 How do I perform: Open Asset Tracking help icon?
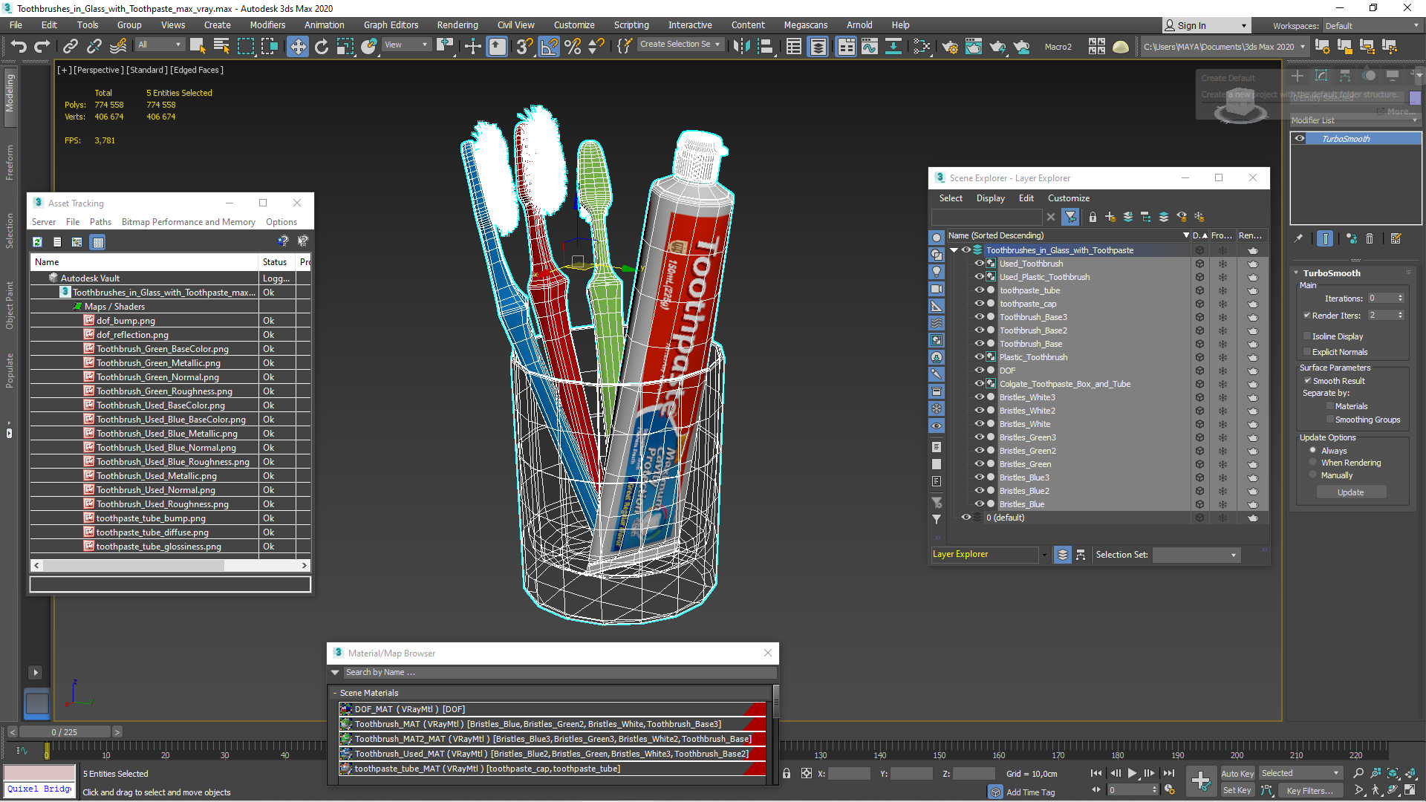[282, 241]
